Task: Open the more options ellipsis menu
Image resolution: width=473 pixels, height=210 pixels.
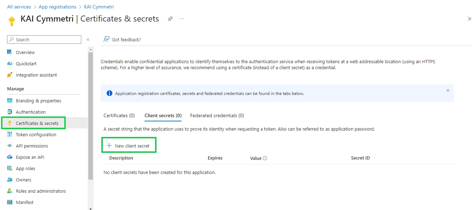Action: [x=182, y=19]
